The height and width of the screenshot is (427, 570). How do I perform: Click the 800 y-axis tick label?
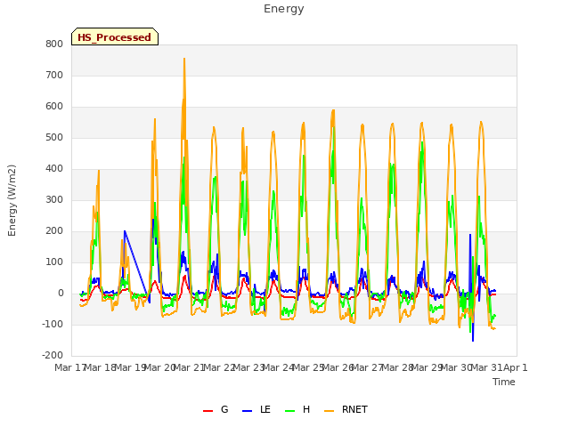pyautogui.click(x=54, y=44)
